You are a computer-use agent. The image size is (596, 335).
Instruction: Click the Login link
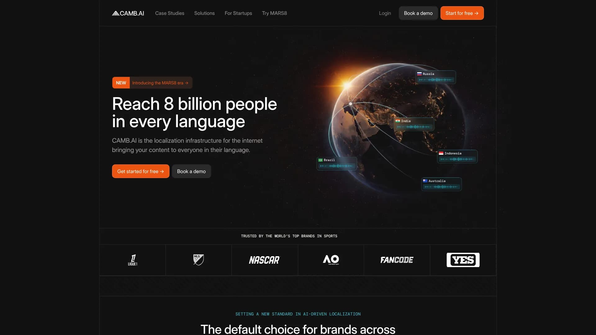[x=385, y=13]
